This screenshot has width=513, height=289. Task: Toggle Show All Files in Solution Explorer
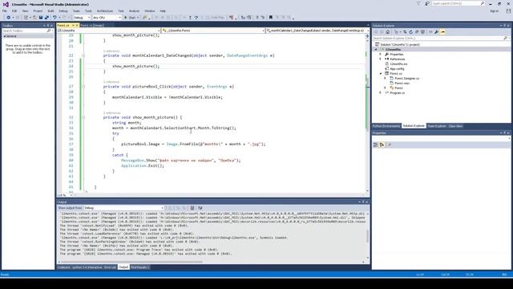[422, 32]
